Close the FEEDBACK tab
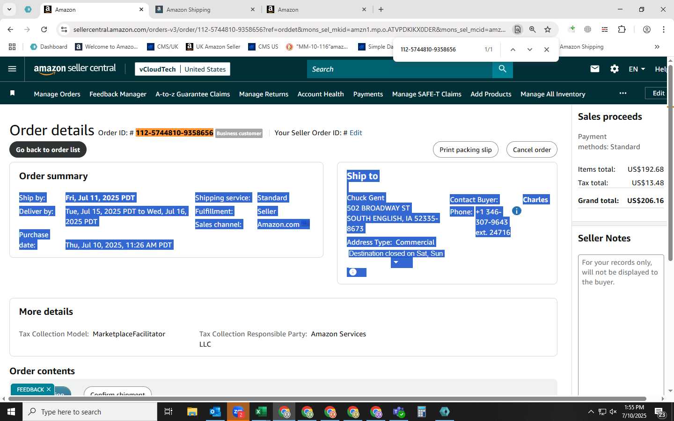This screenshot has height=421, width=674. click(x=48, y=389)
